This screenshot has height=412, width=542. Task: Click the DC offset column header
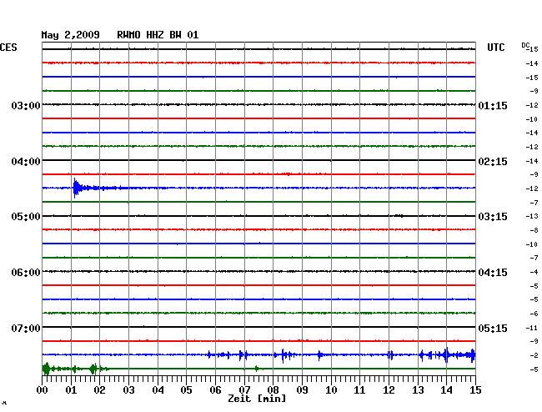pyautogui.click(x=525, y=45)
